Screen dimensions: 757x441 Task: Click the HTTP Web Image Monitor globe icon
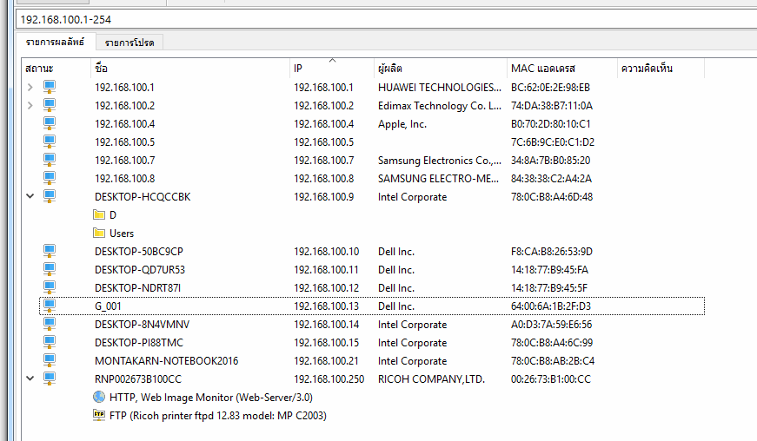pos(99,397)
